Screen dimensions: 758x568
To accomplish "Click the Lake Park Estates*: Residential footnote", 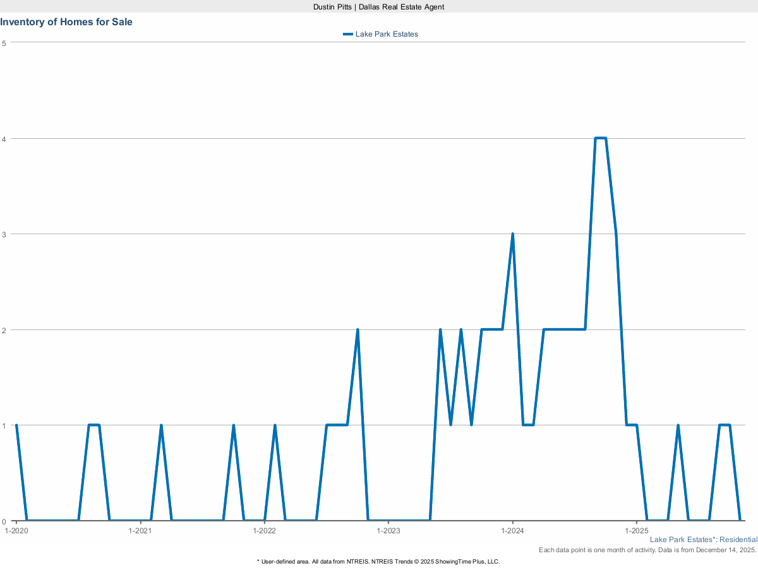I will (703, 540).
